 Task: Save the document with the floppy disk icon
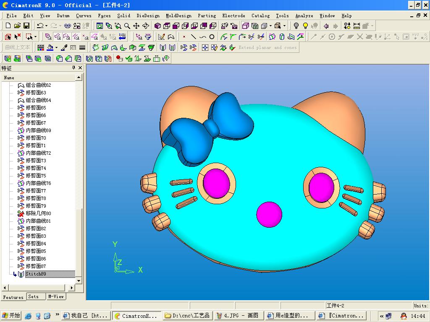[26, 26]
